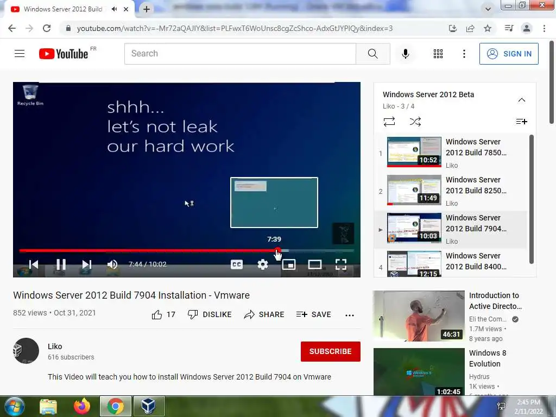Screen dimensions: 556x417
Task: Click the magnifier search button
Action: tap(372, 54)
